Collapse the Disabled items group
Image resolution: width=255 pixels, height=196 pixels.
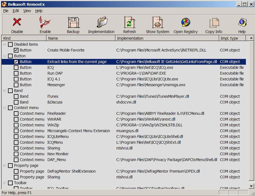coord(5,44)
